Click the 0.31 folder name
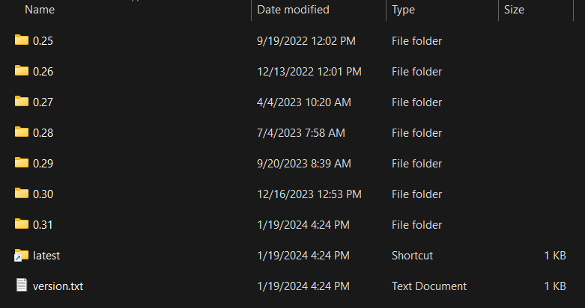Screen dimensions: 585x308 pyautogui.click(x=43, y=225)
